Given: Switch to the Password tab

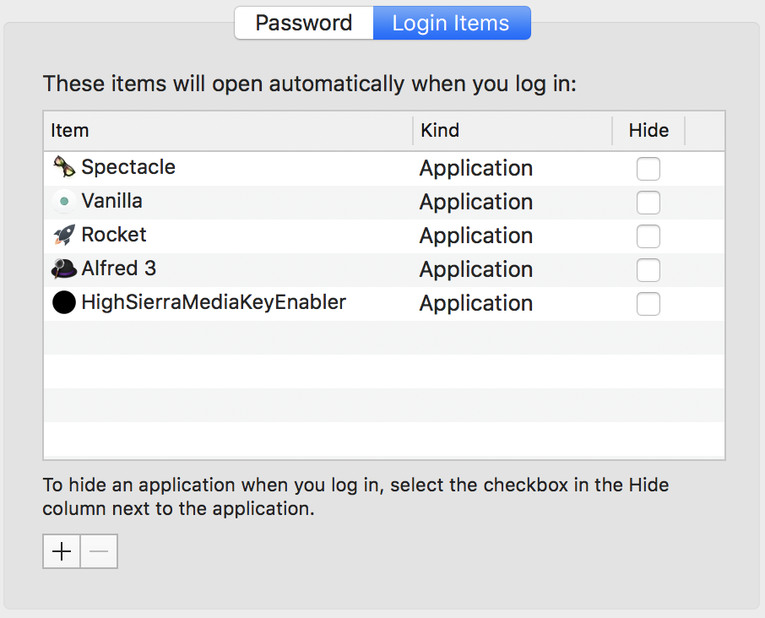Looking at the screenshot, I should (304, 23).
